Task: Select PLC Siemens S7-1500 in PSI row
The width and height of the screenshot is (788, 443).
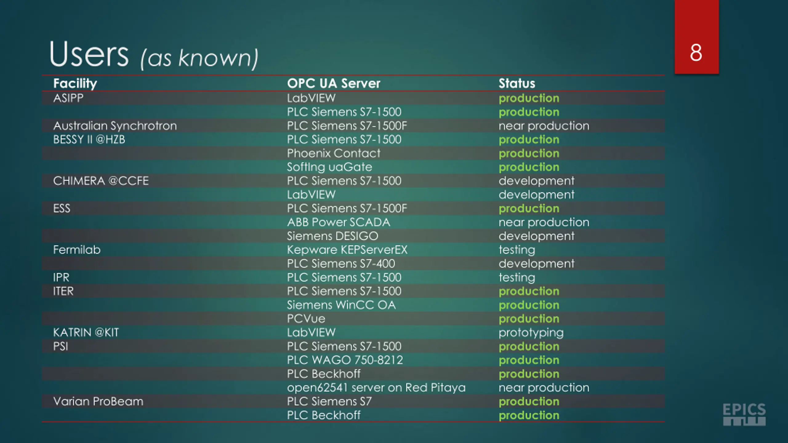Action: coord(344,346)
